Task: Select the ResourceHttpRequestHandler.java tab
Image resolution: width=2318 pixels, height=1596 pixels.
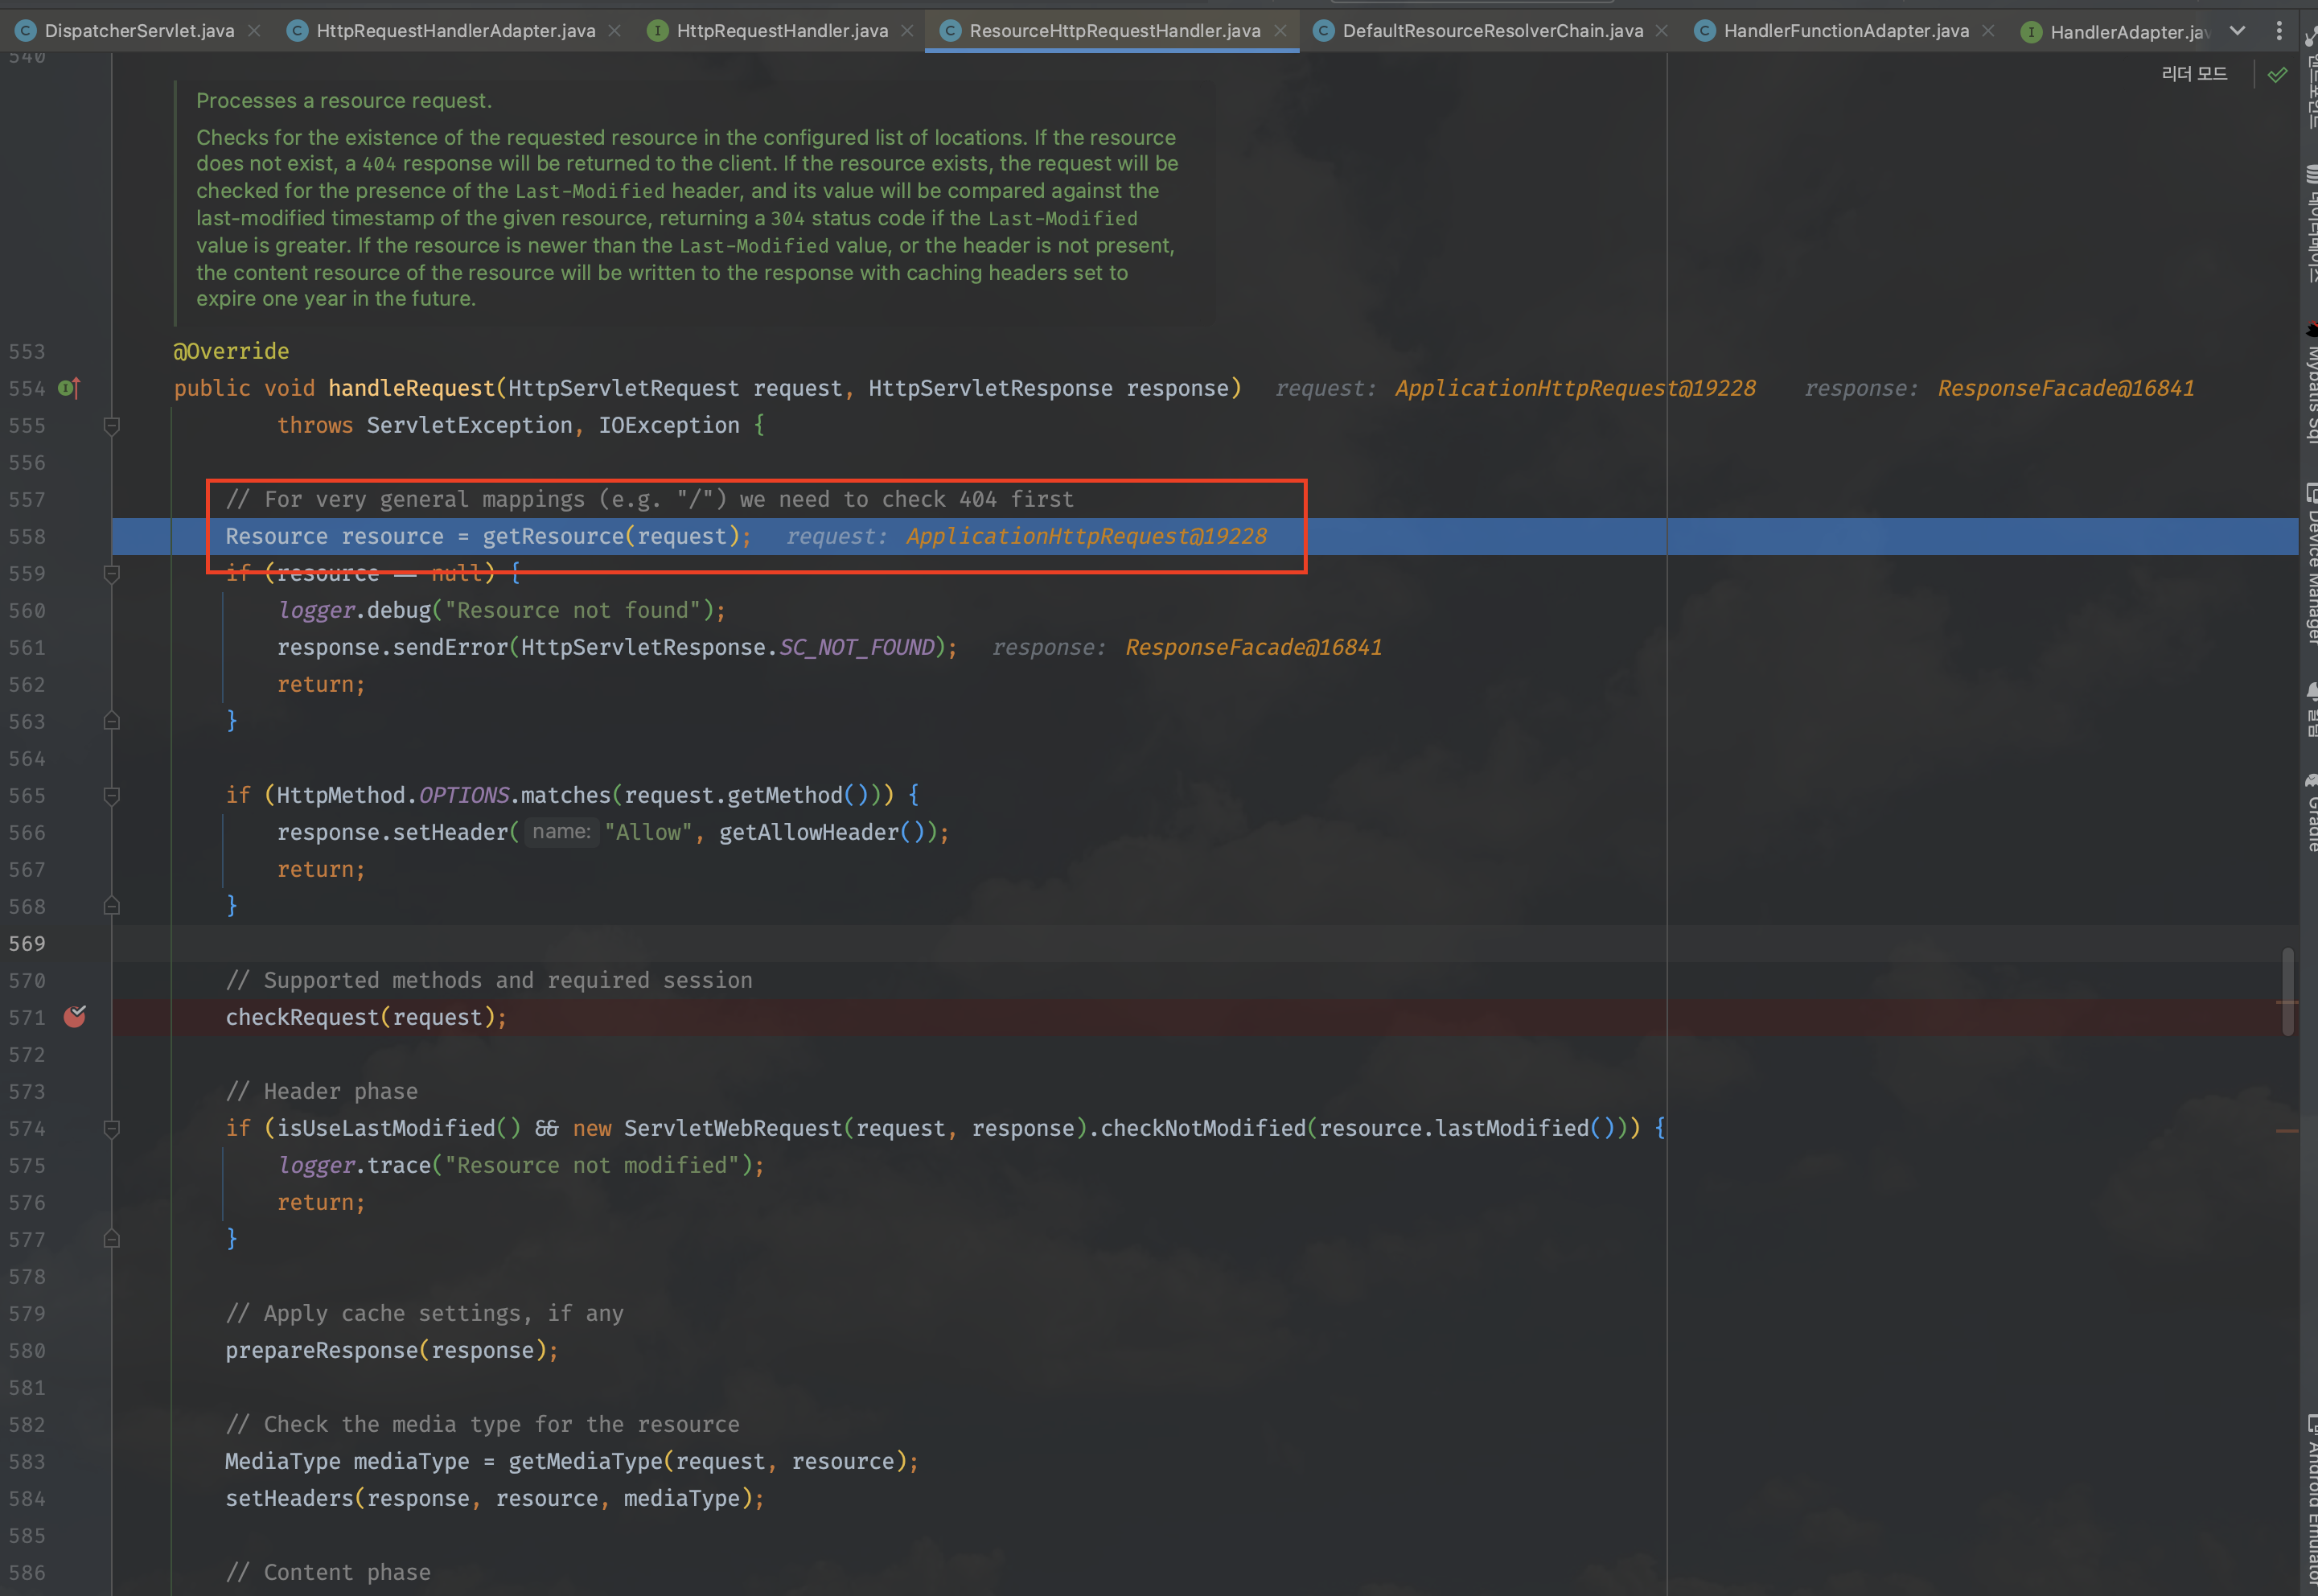Action: tap(1115, 31)
